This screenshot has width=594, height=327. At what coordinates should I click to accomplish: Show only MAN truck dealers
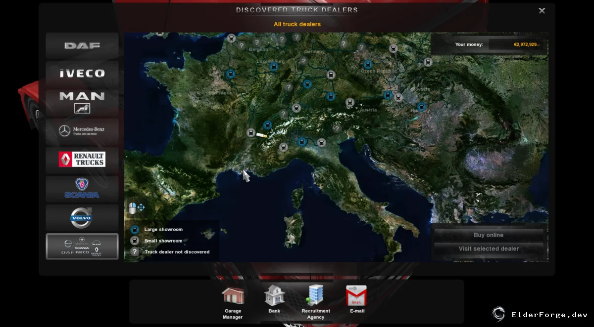click(x=82, y=102)
